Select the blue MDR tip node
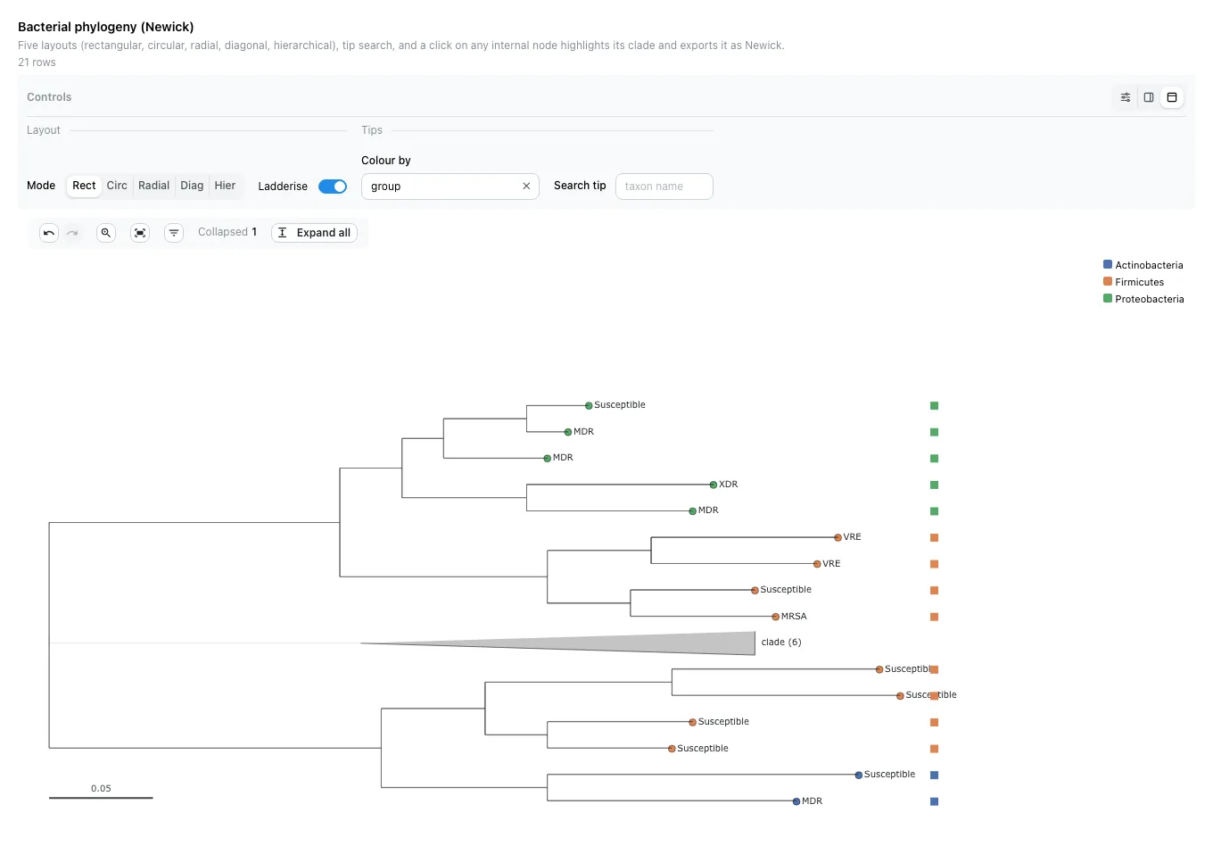The width and height of the screenshot is (1213, 846). coord(796,801)
